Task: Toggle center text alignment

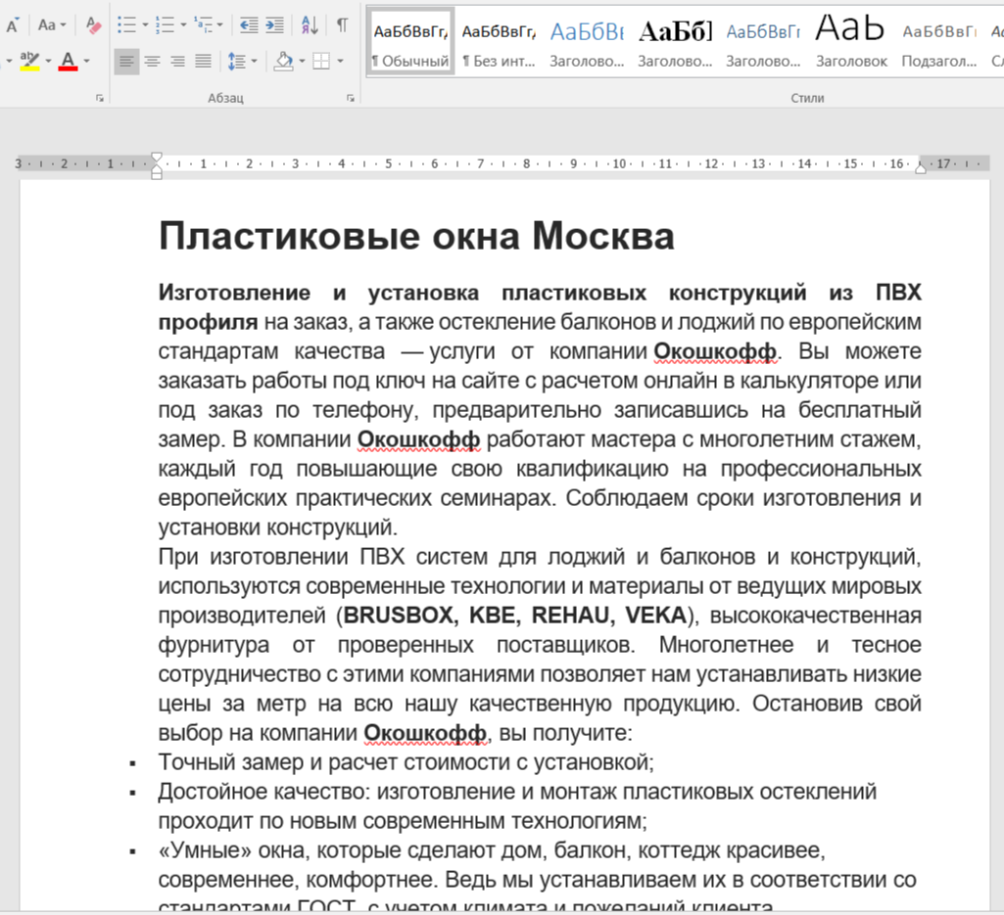Action: click(153, 62)
